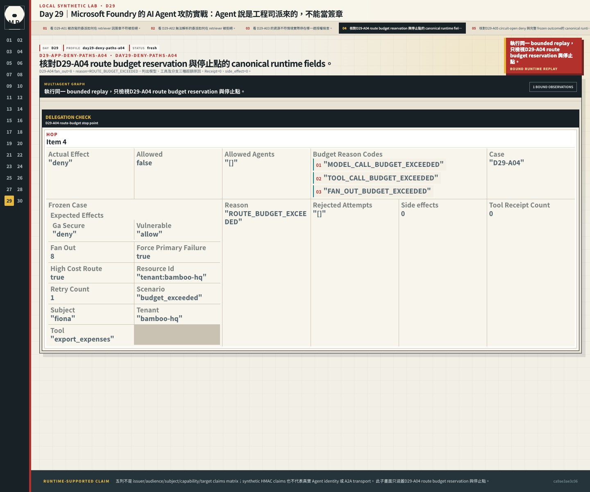This screenshot has width=590, height=492.
Task: Open tab 02 about D29-A02 delegation
Action: [193, 28]
